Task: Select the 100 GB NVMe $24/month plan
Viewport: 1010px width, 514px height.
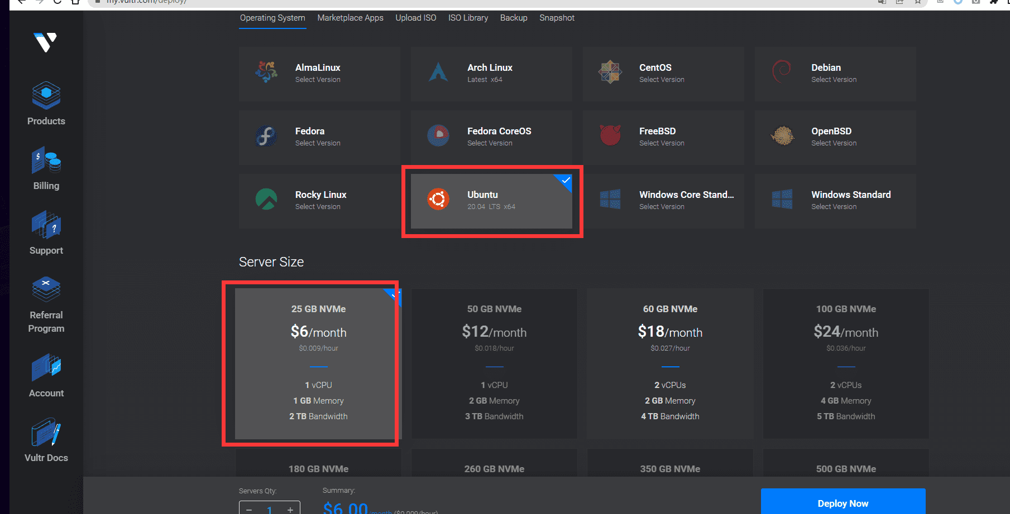Action: [x=846, y=363]
